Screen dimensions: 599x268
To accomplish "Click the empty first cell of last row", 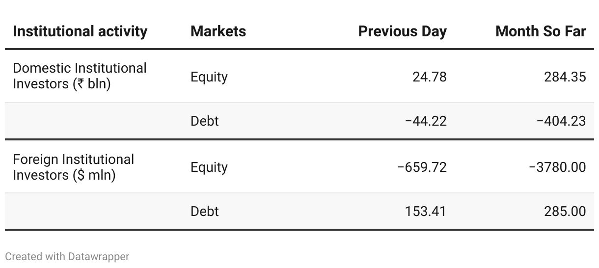I will pyautogui.click(x=94, y=211).
